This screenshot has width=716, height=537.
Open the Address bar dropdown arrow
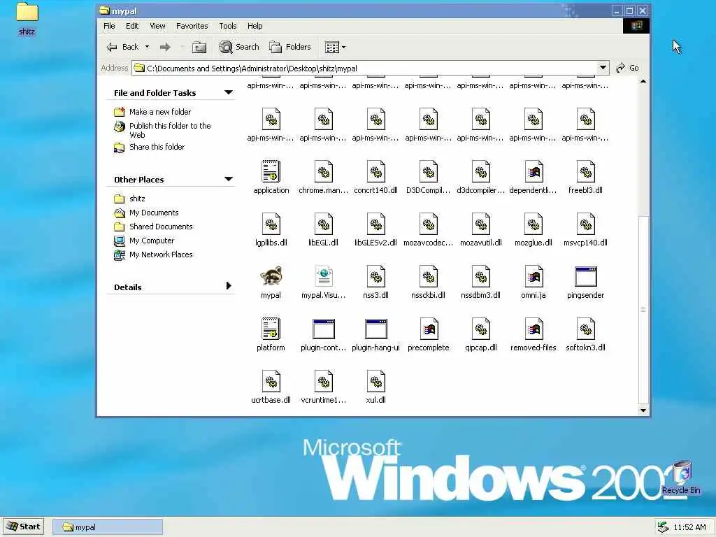tap(603, 68)
